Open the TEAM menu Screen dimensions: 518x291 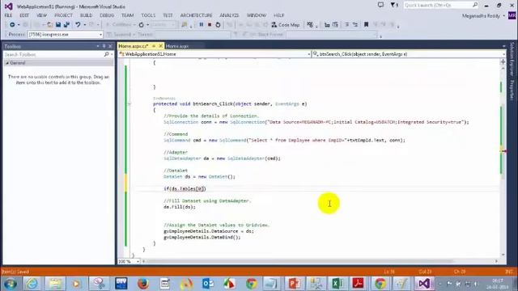pos(128,15)
